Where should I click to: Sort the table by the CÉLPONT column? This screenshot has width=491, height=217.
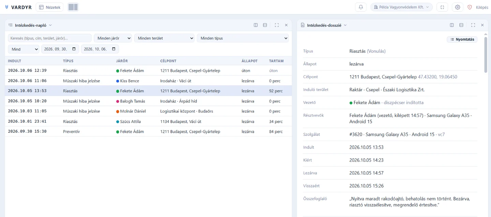coord(168,61)
